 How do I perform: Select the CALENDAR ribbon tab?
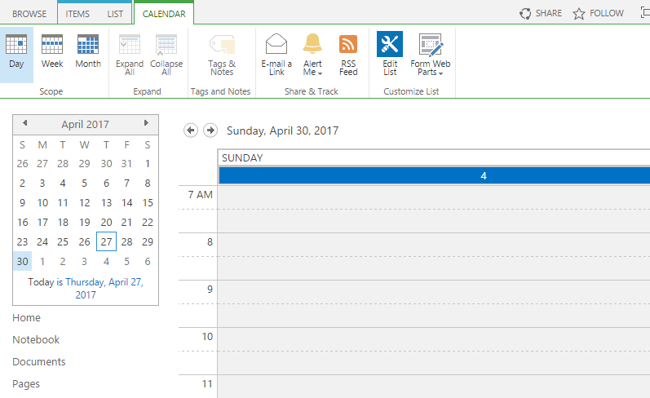pyautogui.click(x=164, y=14)
